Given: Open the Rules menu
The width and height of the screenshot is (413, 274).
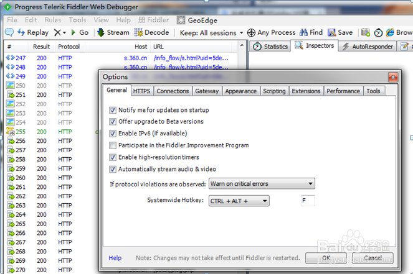Looking at the screenshot, I should 53,20.
